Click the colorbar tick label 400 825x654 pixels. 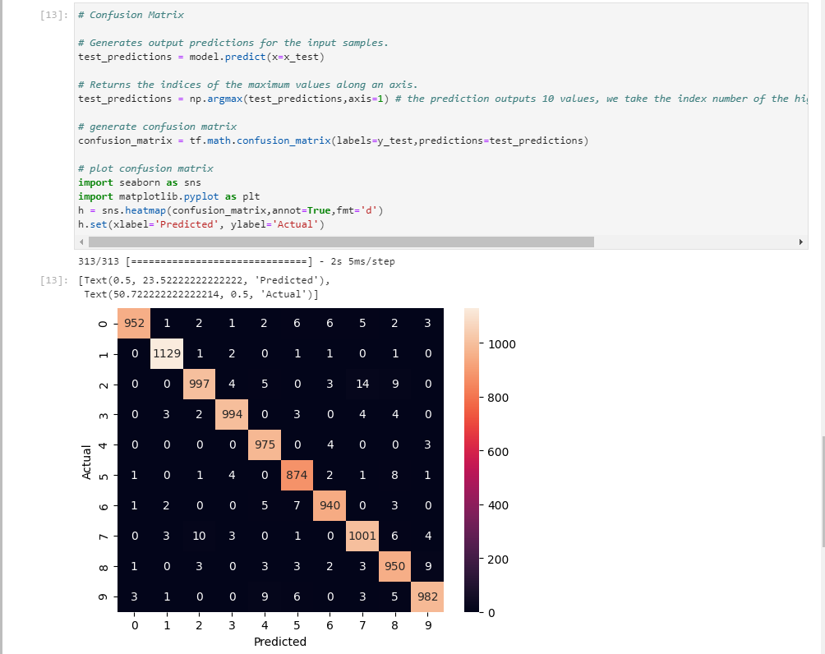pyautogui.click(x=498, y=505)
